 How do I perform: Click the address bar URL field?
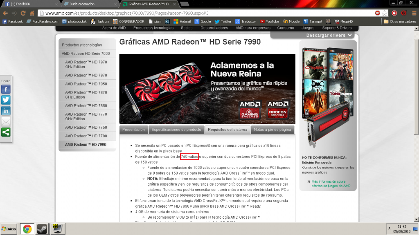tap(208, 13)
